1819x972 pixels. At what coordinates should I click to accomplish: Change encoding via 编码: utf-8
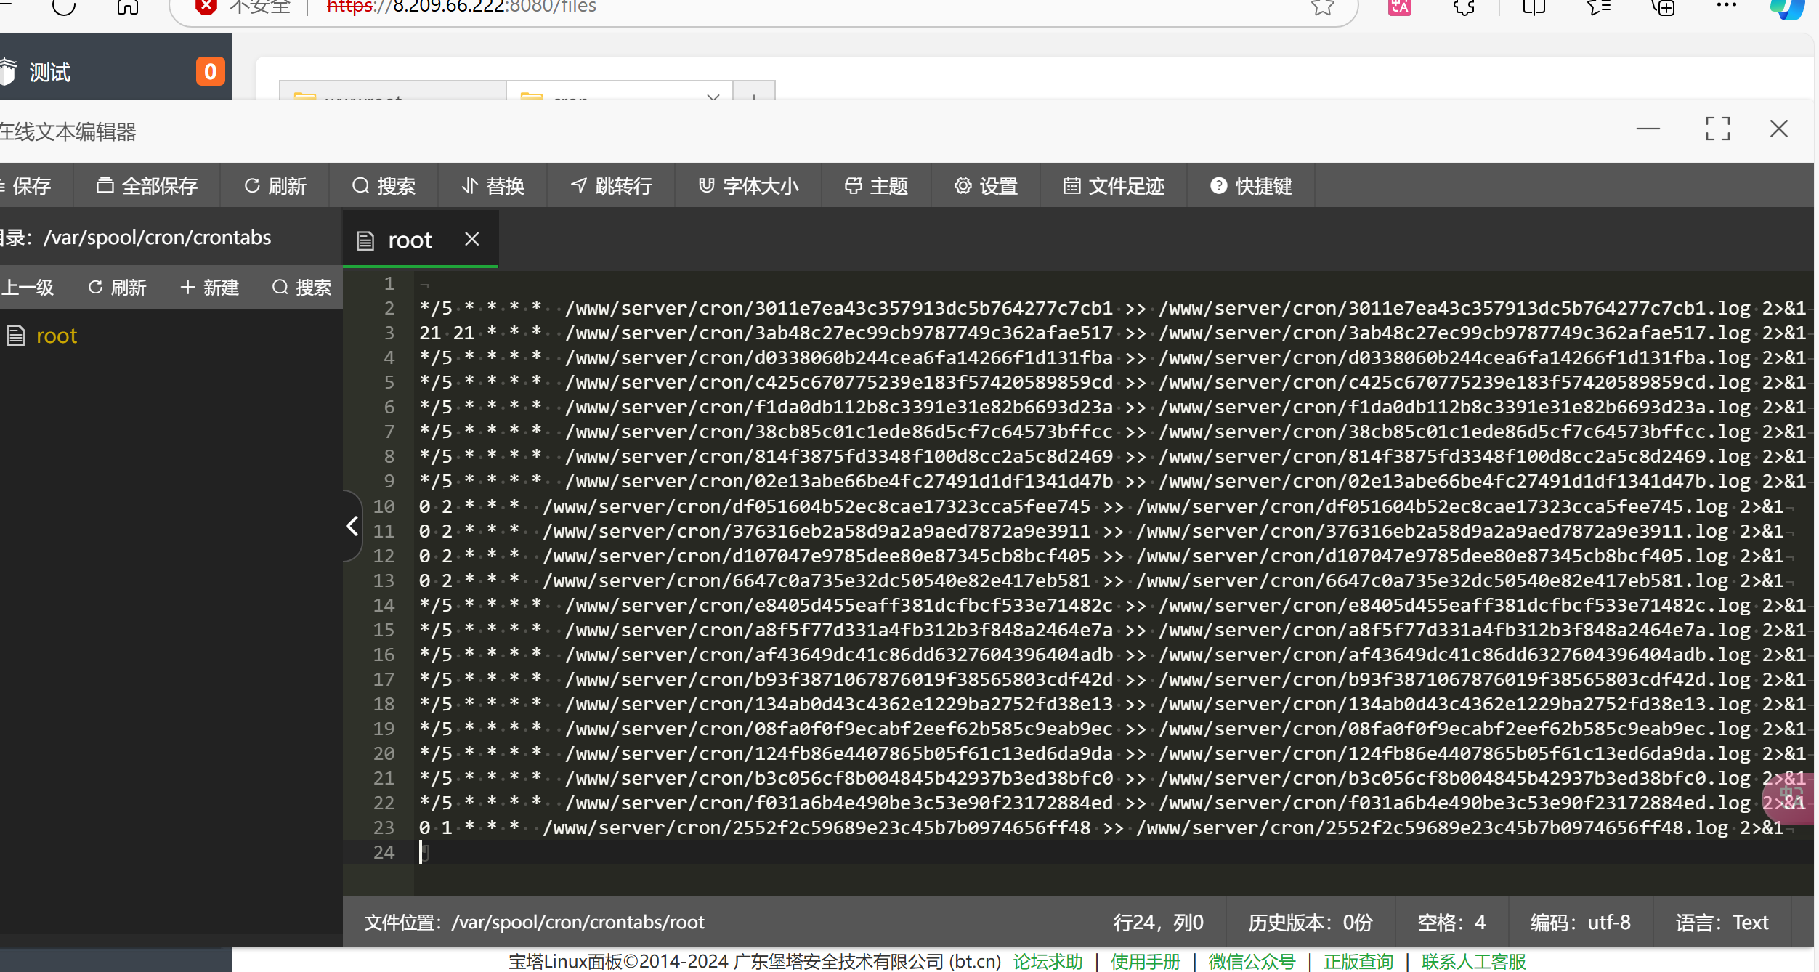pyautogui.click(x=1581, y=923)
